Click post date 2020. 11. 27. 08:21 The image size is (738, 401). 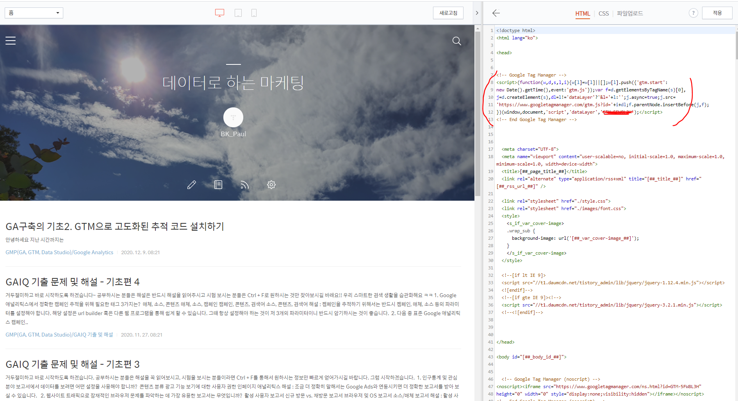click(142, 335)
